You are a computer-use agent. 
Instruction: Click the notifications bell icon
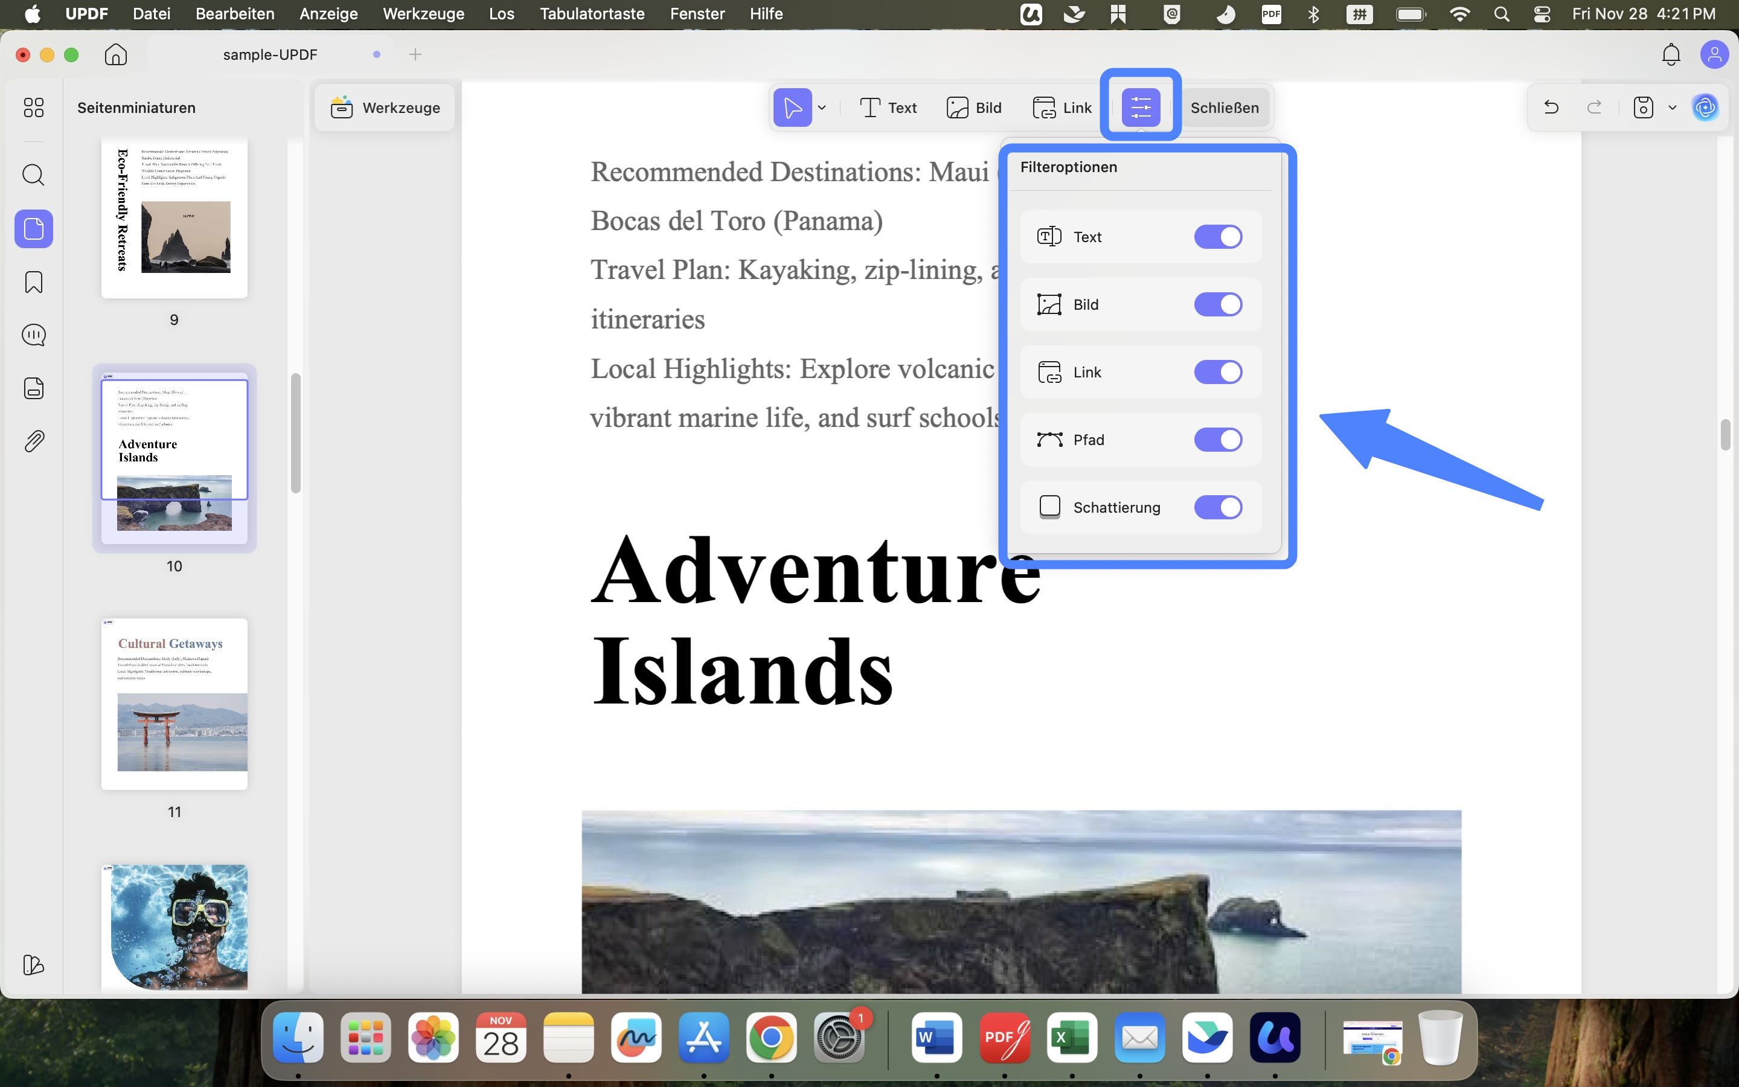point(1670,54)
